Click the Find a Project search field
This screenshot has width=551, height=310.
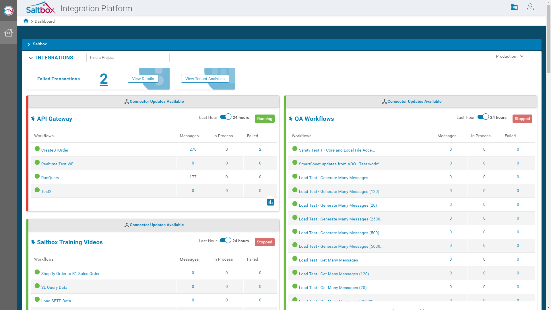tap(128, 57)
